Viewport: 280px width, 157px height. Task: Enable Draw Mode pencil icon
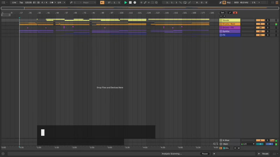(220, 2)
